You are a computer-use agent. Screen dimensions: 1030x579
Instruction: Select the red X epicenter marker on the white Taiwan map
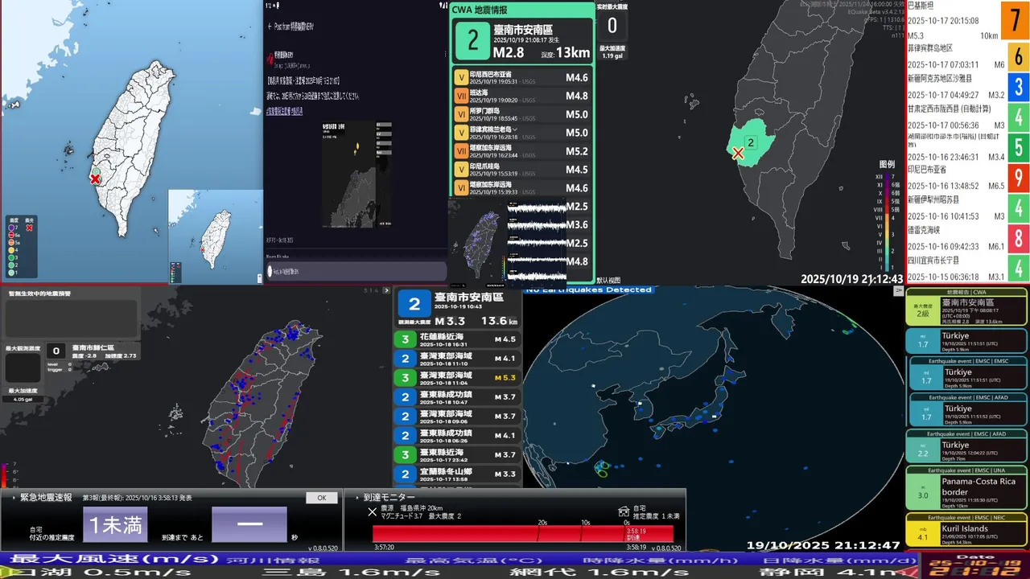95,179
